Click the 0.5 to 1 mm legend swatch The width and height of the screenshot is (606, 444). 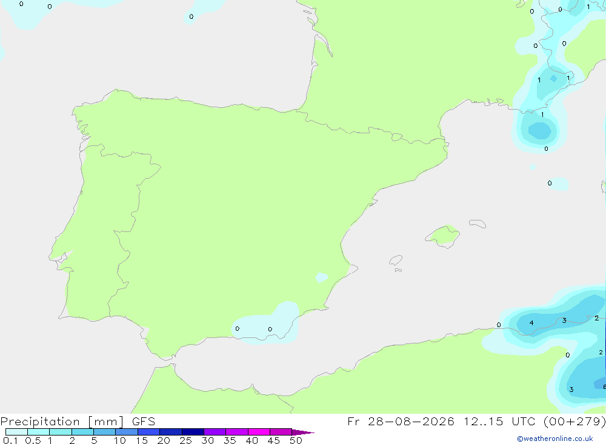click(x=38, y=432)
